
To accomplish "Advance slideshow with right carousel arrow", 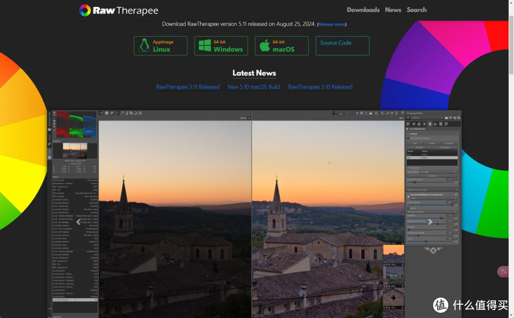I will pos(430,222).
